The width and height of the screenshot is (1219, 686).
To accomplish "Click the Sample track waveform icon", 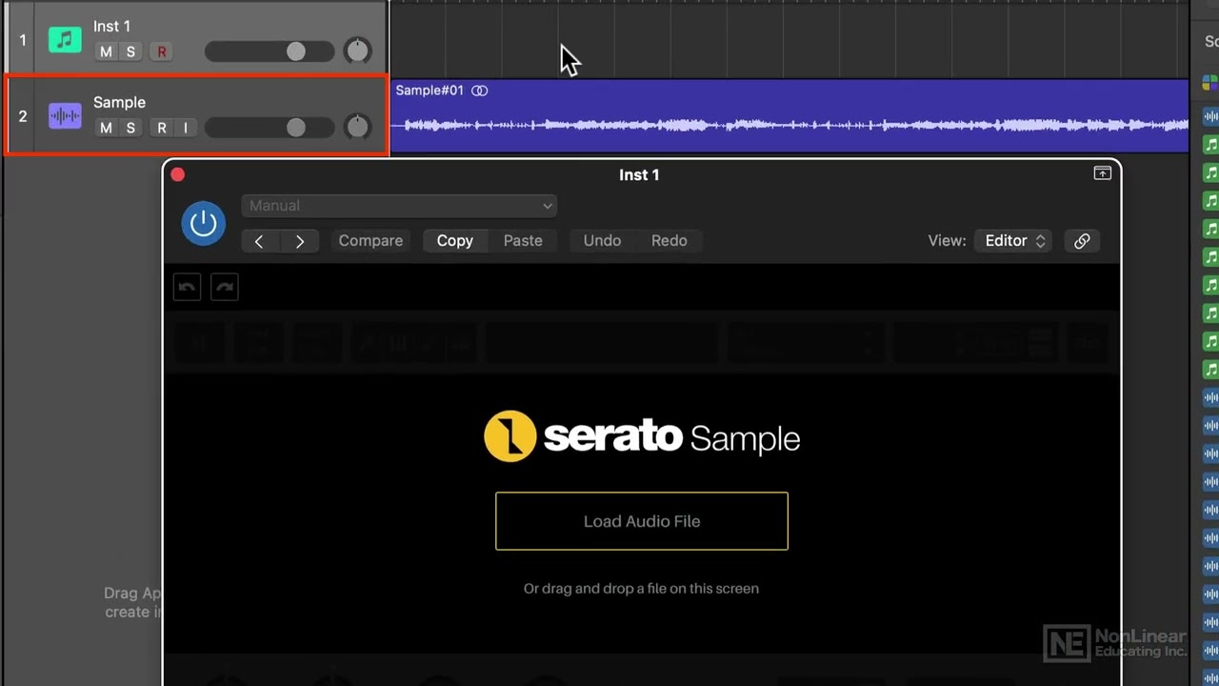I will 65,116.
